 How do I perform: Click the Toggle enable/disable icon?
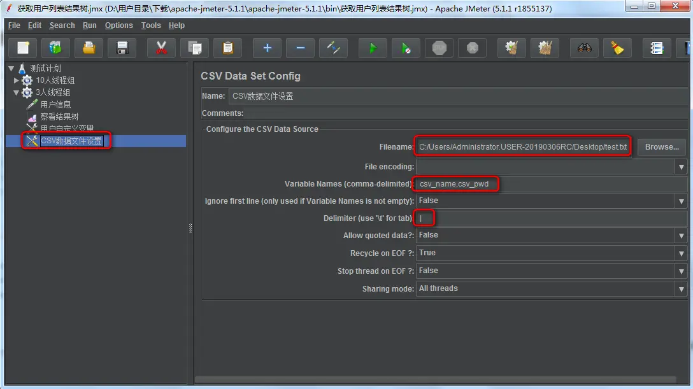click(x=333, y=48)
